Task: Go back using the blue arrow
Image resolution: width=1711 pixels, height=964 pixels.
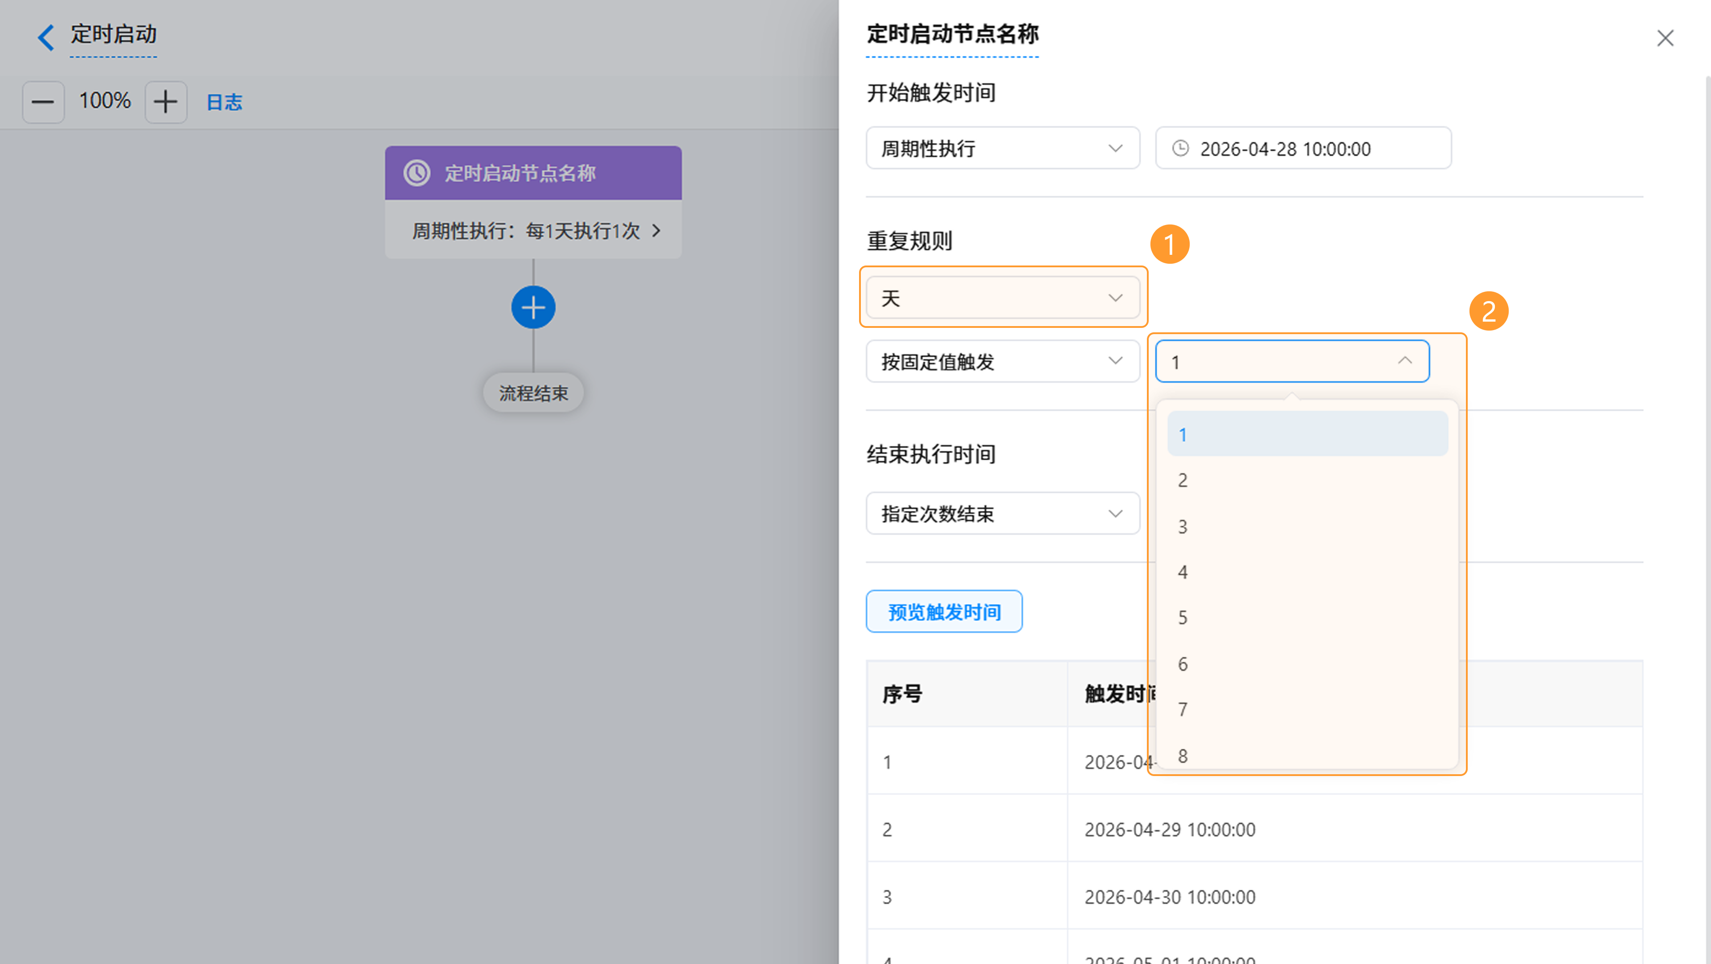Action: (x=45, y=37)
